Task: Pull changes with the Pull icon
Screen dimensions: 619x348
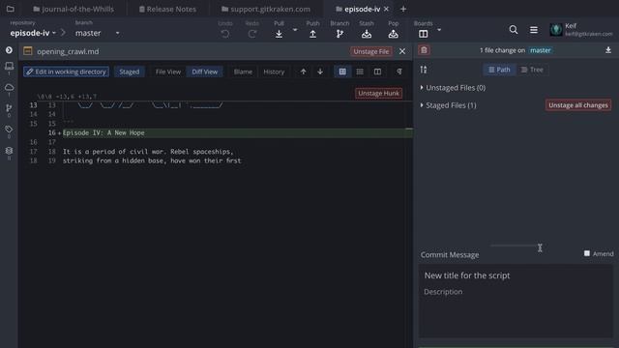Action: coord(279,34)
